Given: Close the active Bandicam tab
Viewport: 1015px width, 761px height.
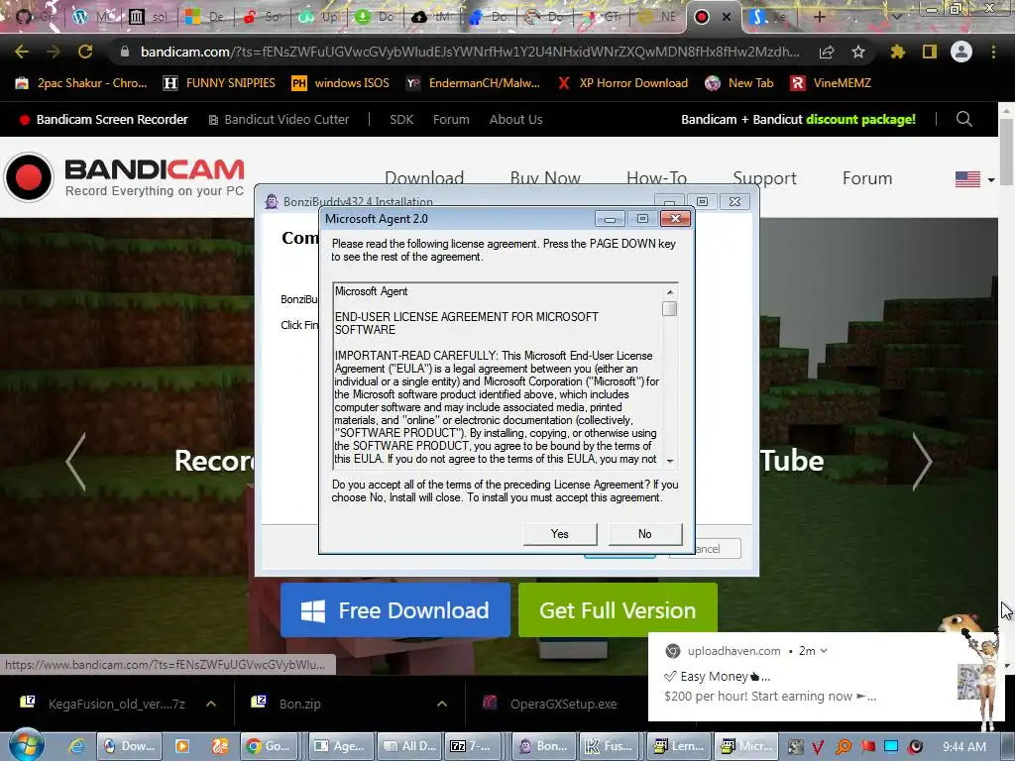Looking at the screenshot, I should pos(727,17).
